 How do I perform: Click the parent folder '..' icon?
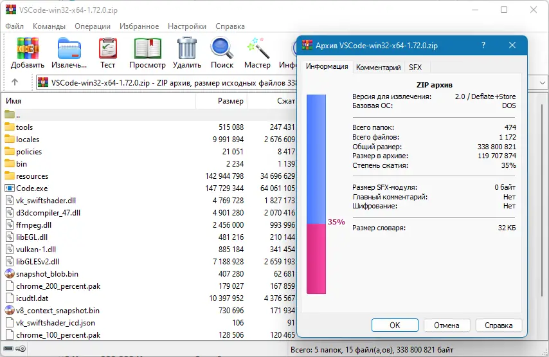click(10, 114)
